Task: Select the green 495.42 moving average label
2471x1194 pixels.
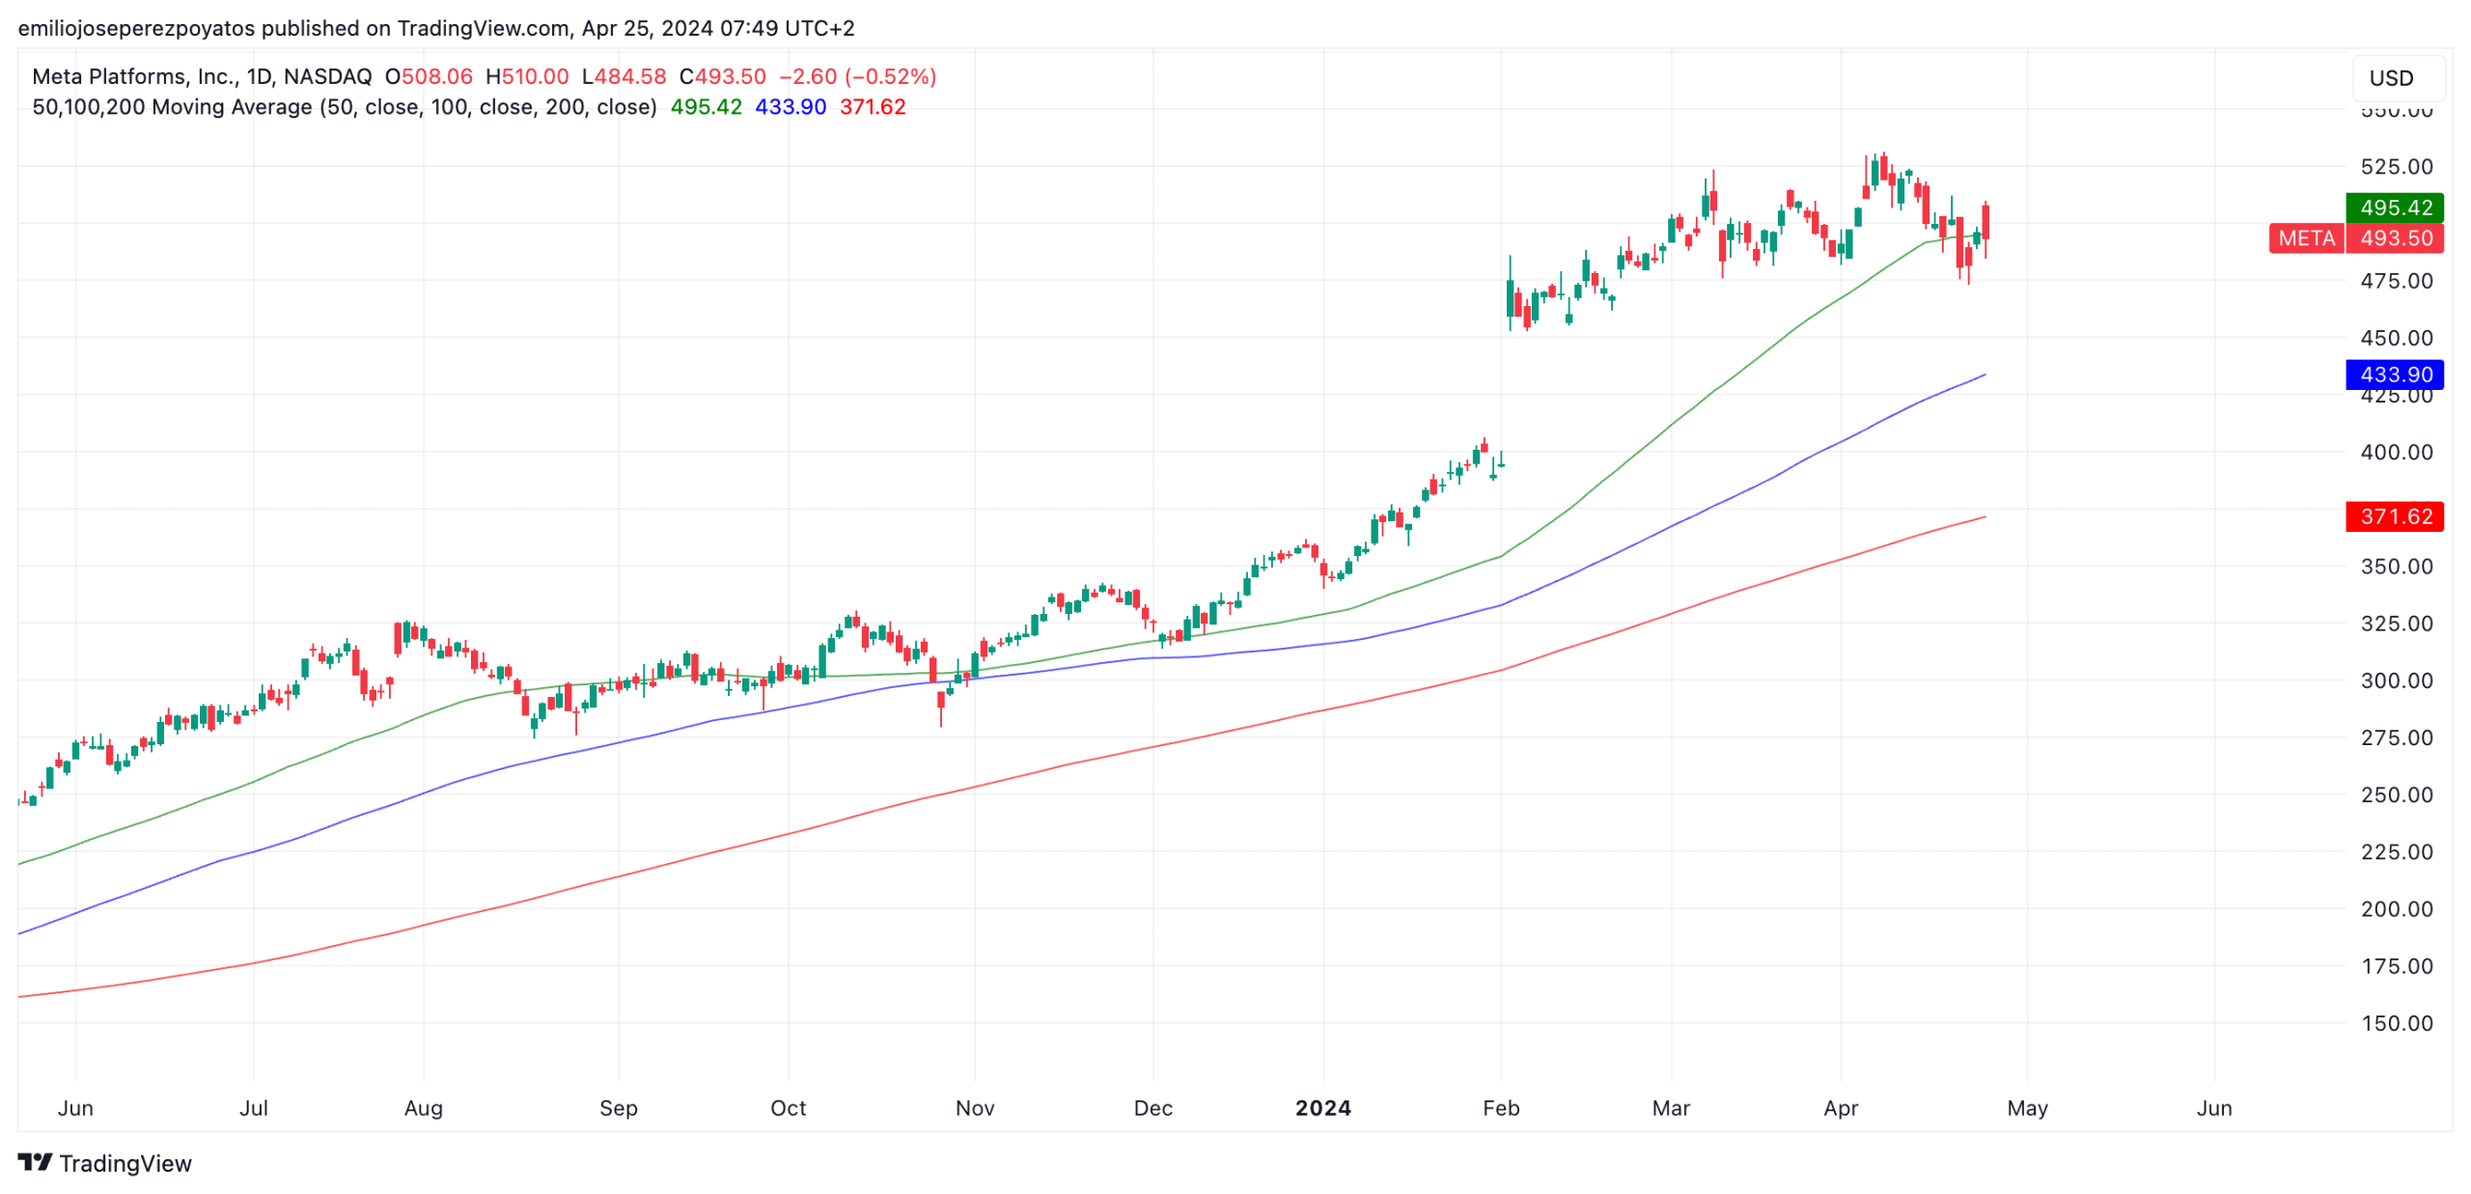Action: (2394, 208)
